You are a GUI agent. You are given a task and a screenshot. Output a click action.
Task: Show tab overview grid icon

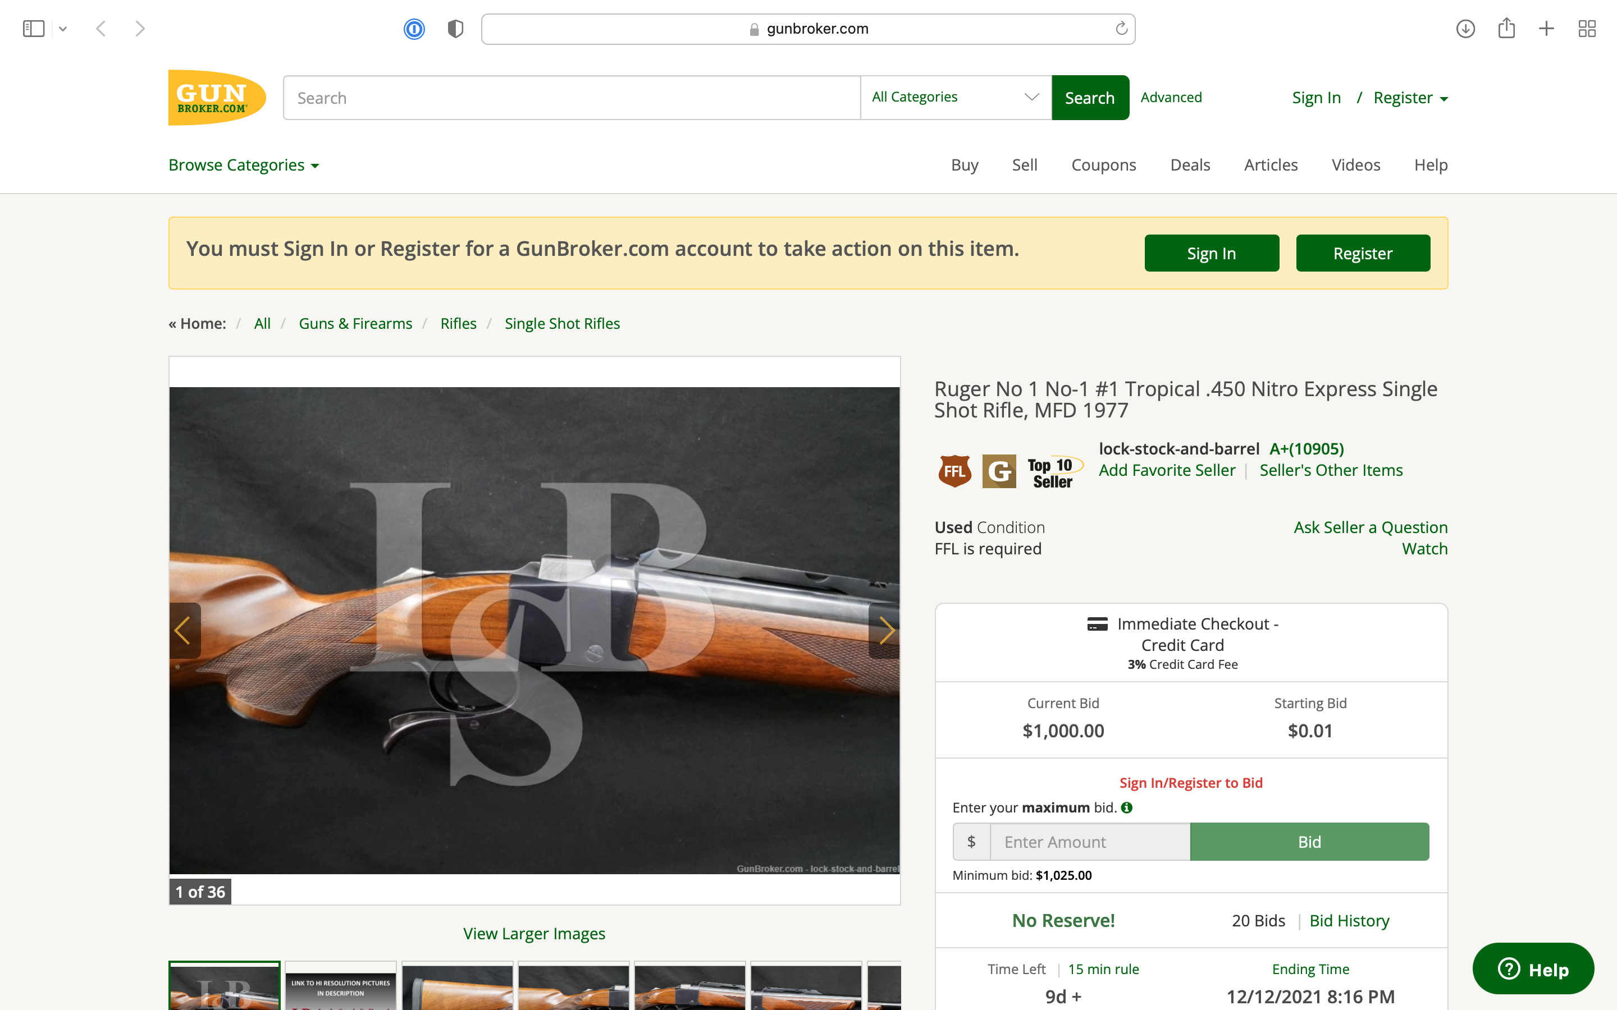(1587, 29)
